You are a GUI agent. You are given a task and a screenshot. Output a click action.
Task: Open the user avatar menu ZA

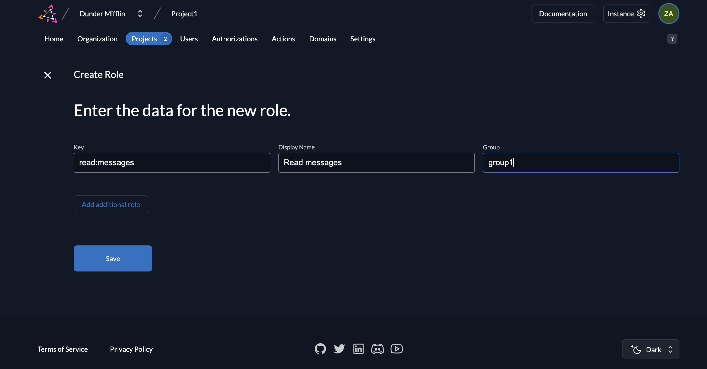[x=670, y=13]
